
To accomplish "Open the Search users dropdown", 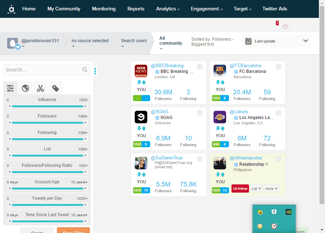I will click(x=134, y=43).
